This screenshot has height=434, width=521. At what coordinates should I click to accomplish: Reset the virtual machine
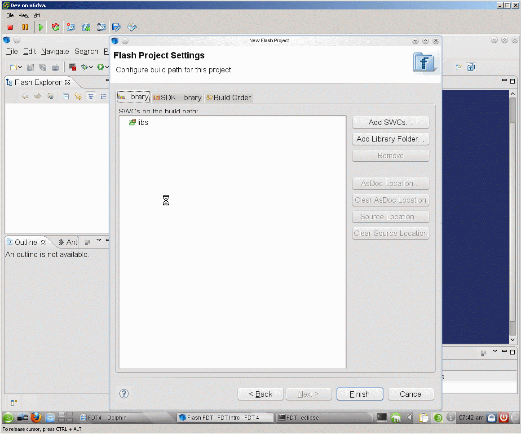coord(56,27)
